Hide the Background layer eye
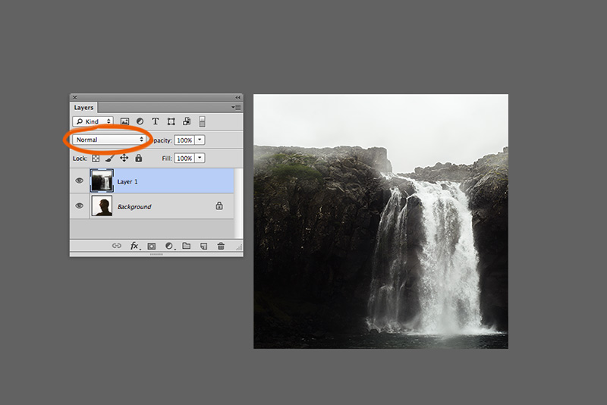Image resolution: width=607 pixels, height=405 pixels. (x=80, y=206)
